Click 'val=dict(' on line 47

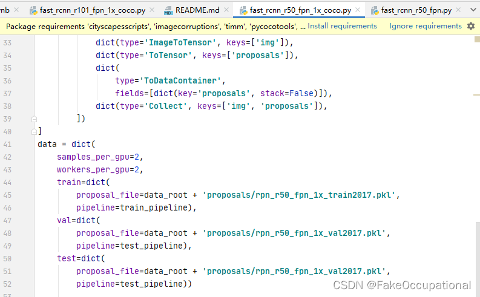pos(79,221)
